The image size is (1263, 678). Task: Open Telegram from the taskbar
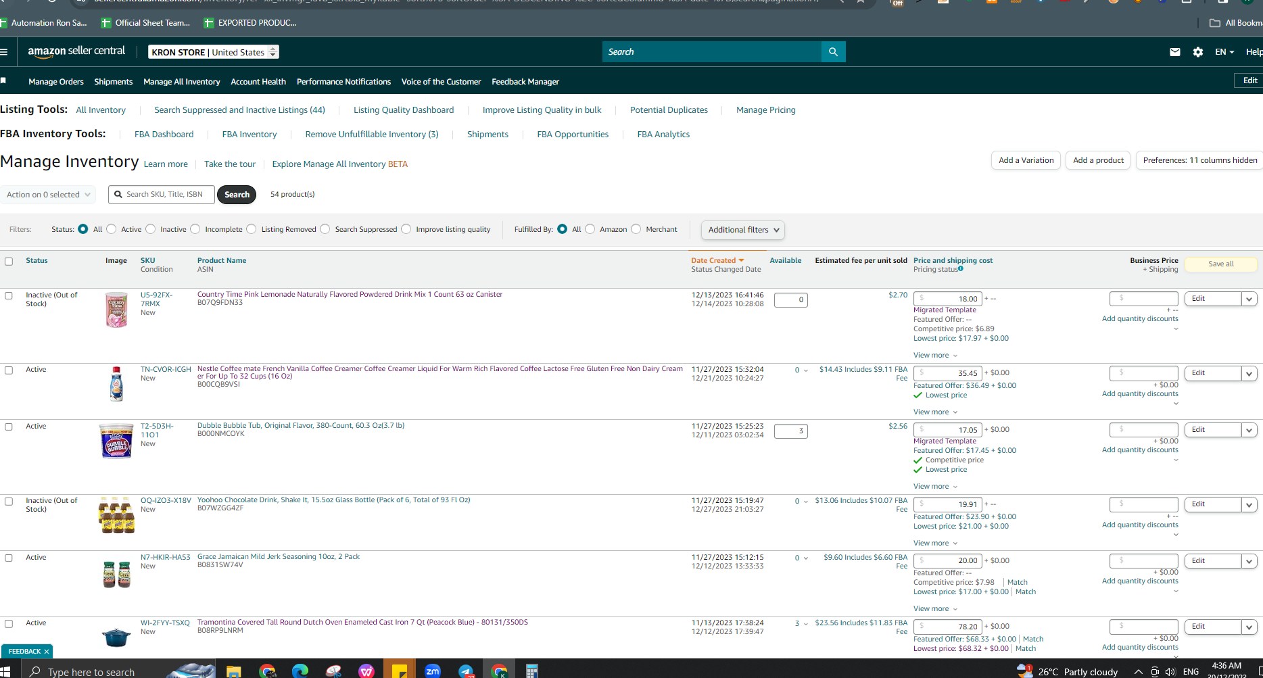coord(466,671)
